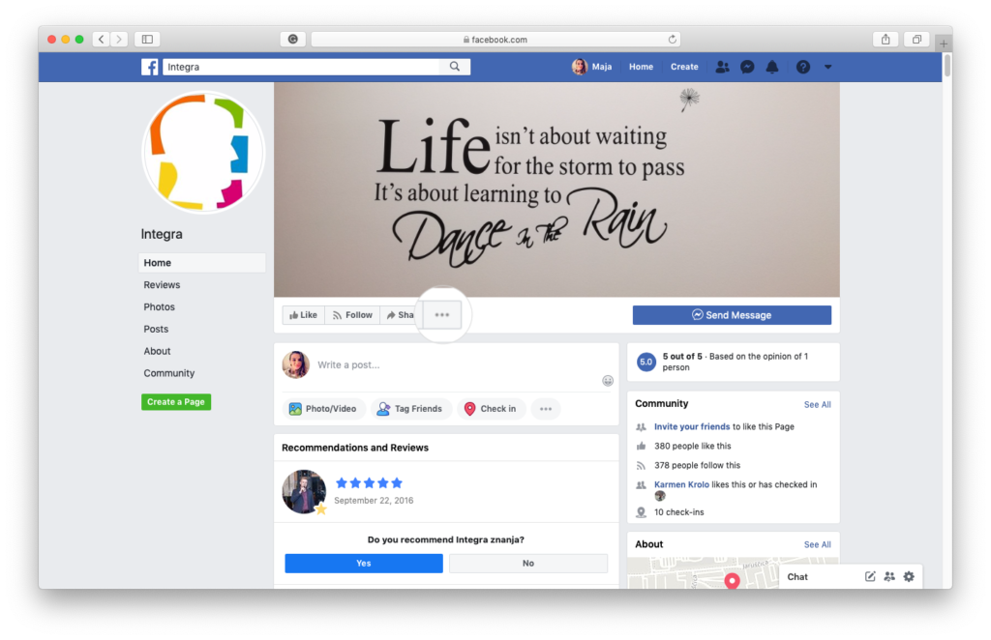The image size is (991, 640).
Task: Open the friend requests icon
Action: point(722,67)
